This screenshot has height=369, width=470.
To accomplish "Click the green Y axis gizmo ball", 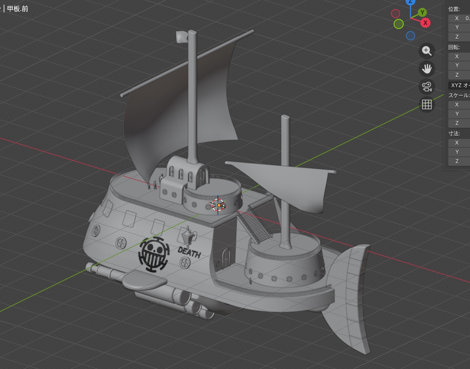I will [x=422, y=12].
